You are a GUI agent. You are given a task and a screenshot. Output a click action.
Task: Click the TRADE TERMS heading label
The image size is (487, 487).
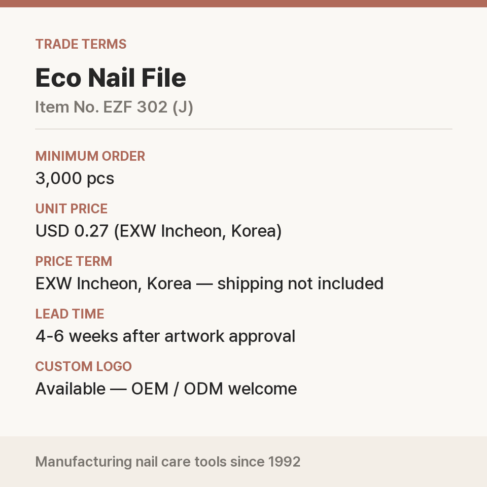[81, 44]
